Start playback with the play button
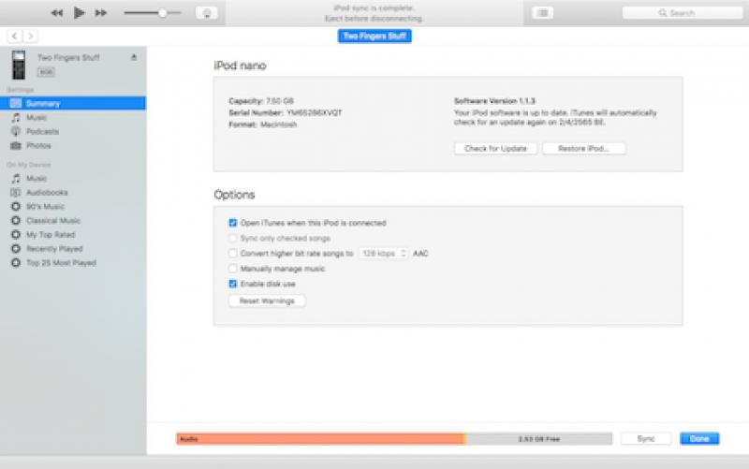749x469 pixels. point(80,13)
